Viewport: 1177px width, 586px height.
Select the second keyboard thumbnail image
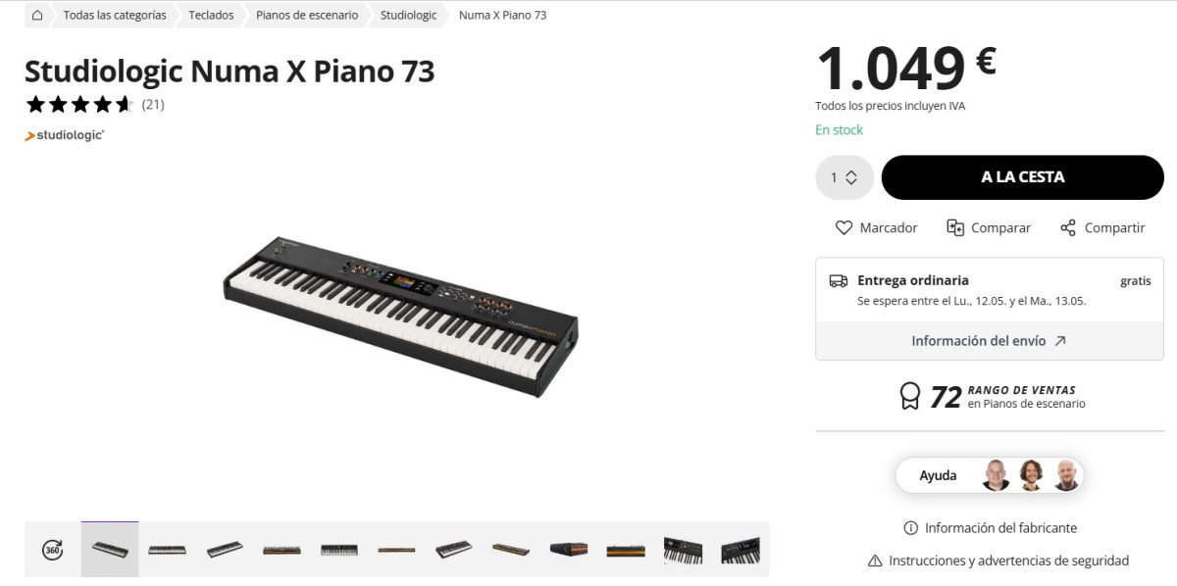(167, 550)
